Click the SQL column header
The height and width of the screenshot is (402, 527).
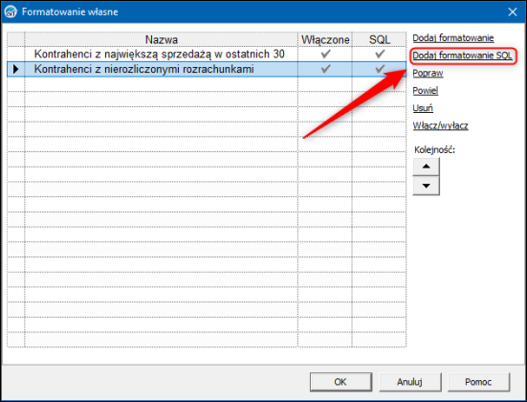click(x=379, y=39)
